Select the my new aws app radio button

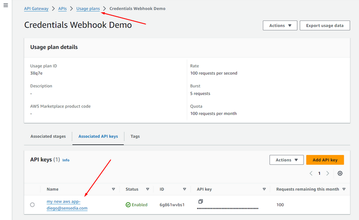click(32, 205)
